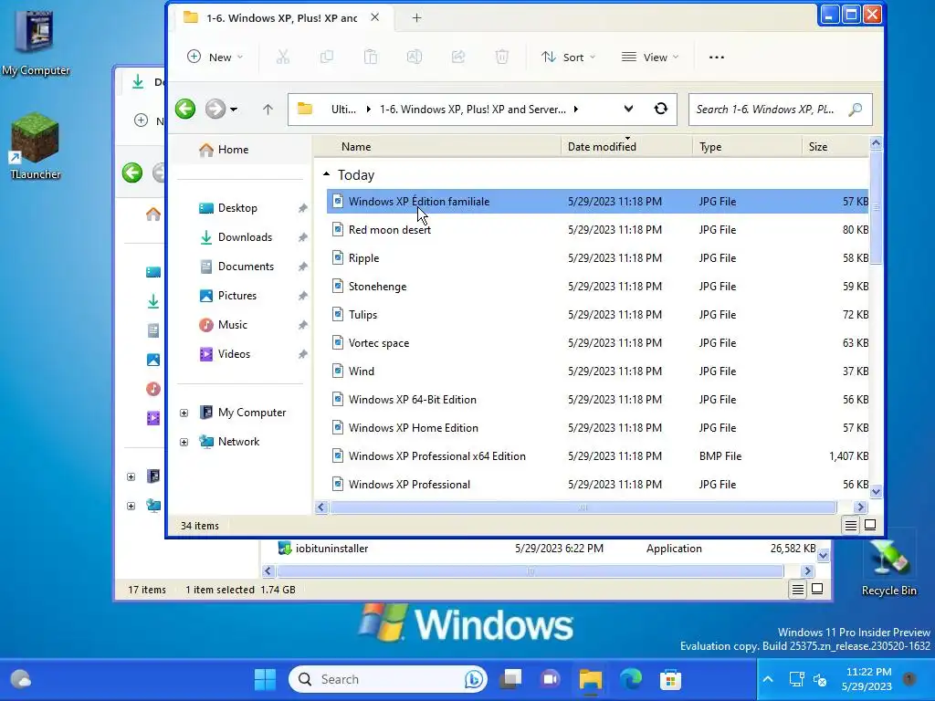Image resolution: width=935 pixels, height=701 pixels.
Task: Click the Copy icon in toolbar
Action: click(327, 58)
